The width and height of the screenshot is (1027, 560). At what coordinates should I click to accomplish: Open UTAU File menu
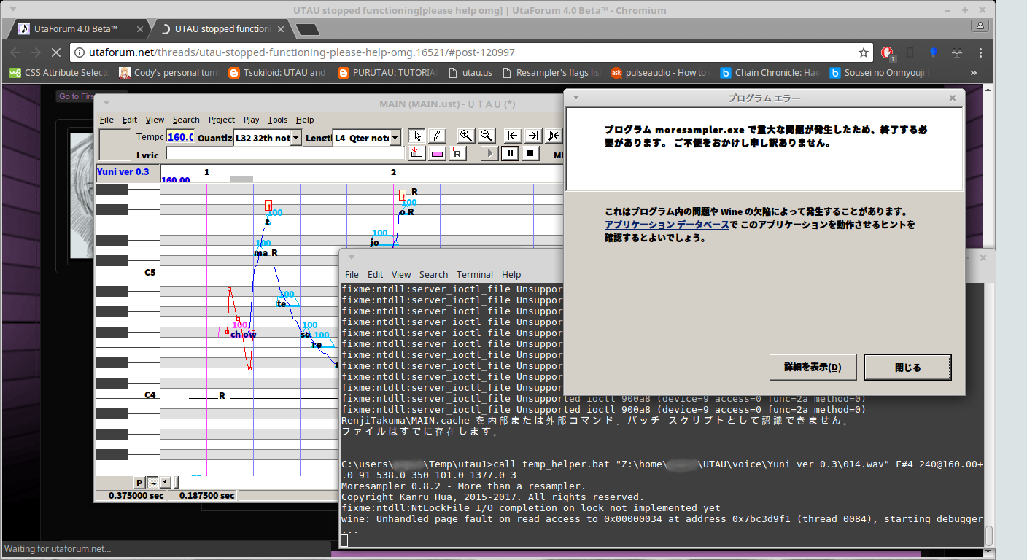pyautogui.click(x=106, y=120)
